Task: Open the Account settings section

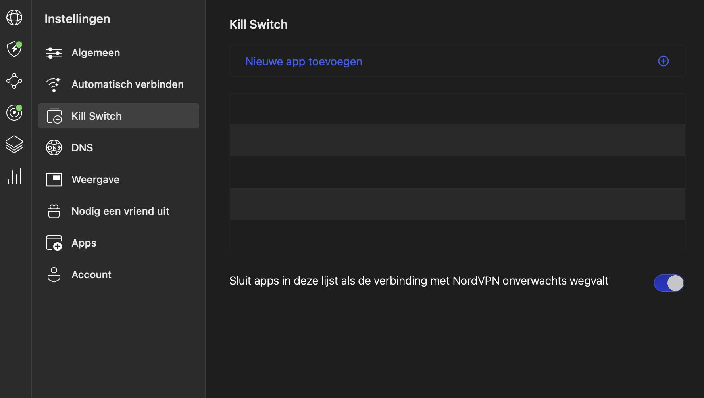Action: pyautogui.click(x=91, y=275)
